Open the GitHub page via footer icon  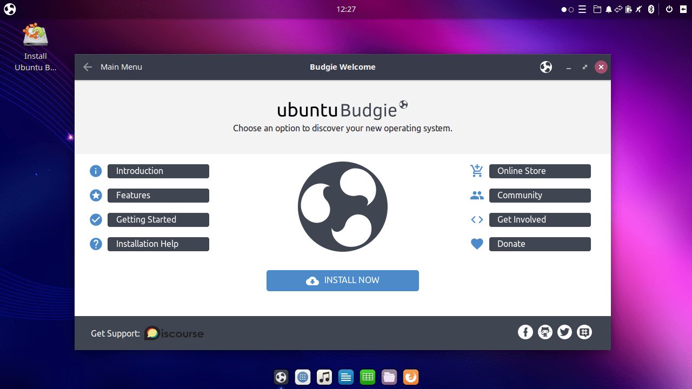tap(545, 332)
